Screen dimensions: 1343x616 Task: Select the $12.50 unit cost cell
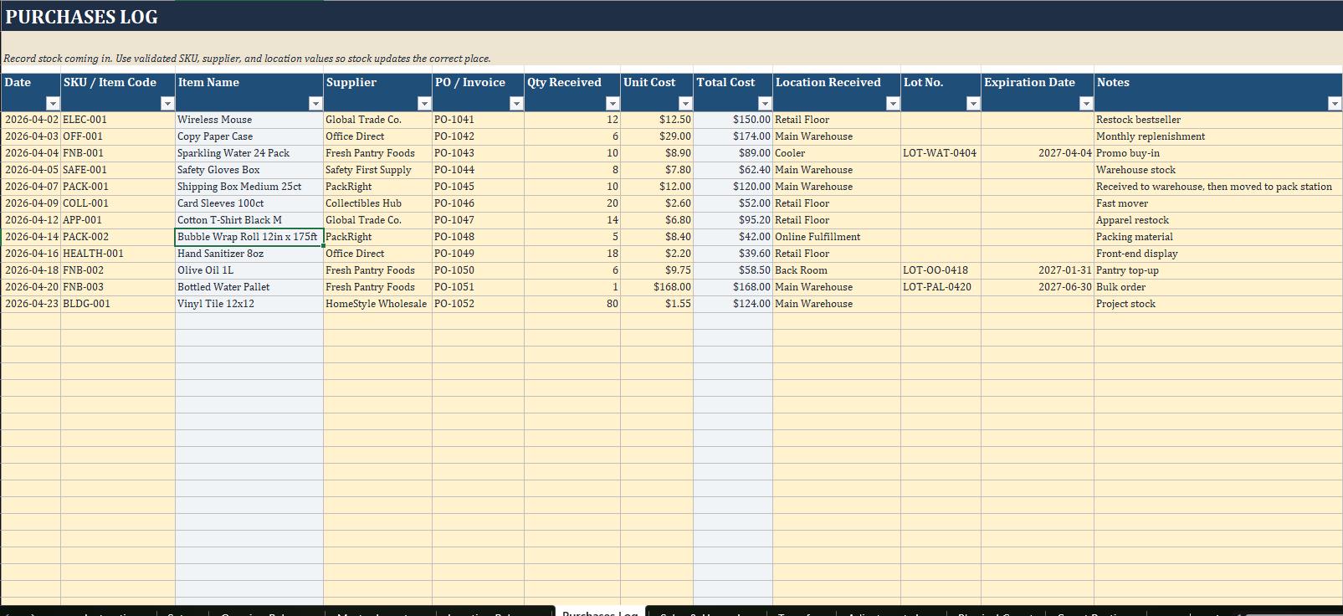657,120
